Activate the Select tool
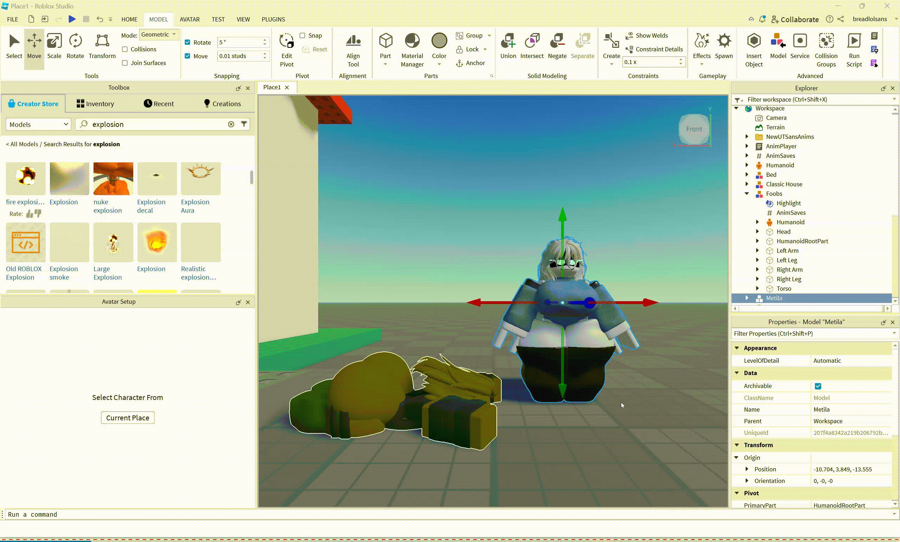The height and width of the screenshot is (542, 900). pos(14,46)
